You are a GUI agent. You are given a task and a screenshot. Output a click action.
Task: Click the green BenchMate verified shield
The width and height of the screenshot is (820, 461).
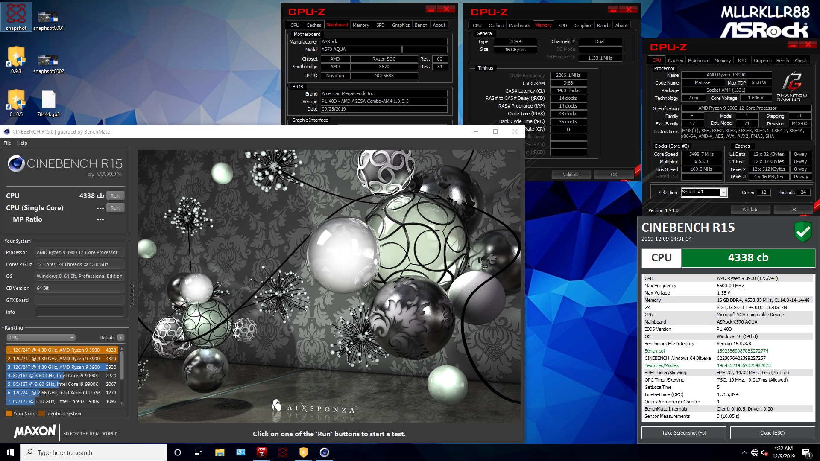[x=803, y=232]
